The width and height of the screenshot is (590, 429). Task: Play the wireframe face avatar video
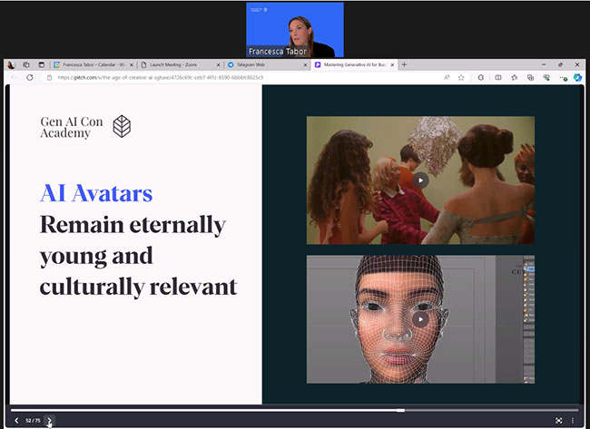tap(420, 319)
